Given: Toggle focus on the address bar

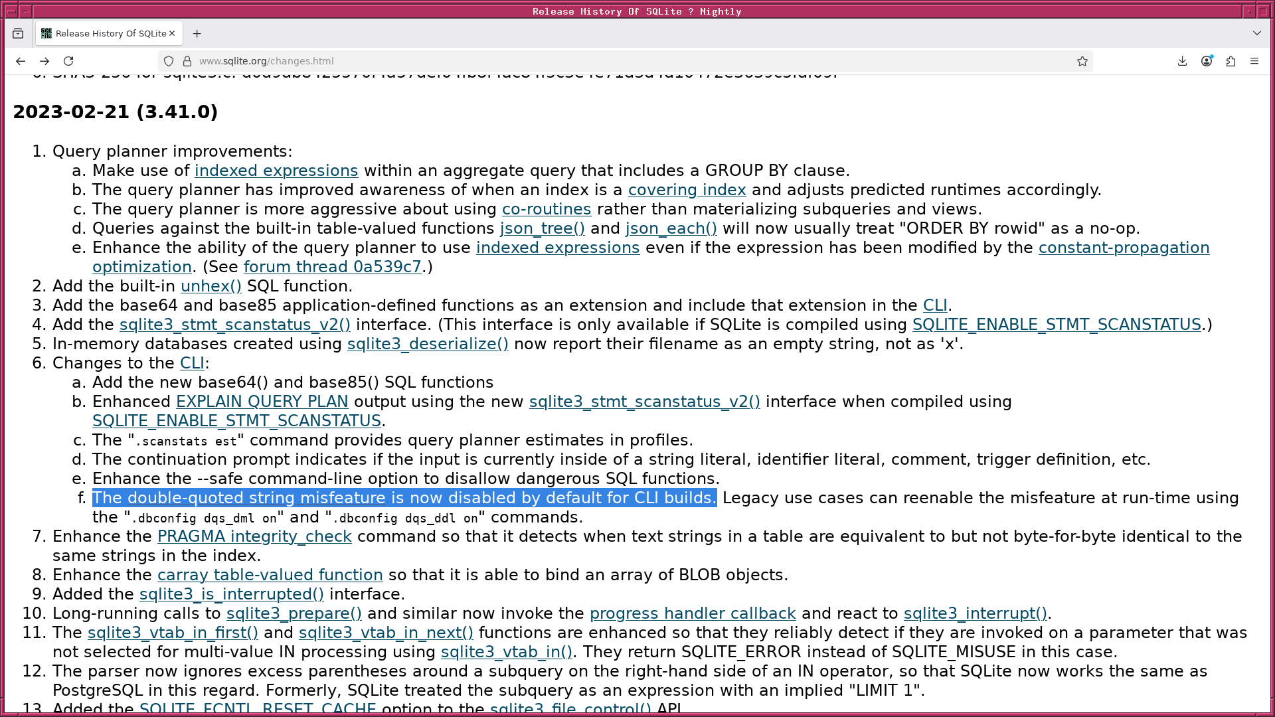Looking at the screenshot, I should click(531, 60).
